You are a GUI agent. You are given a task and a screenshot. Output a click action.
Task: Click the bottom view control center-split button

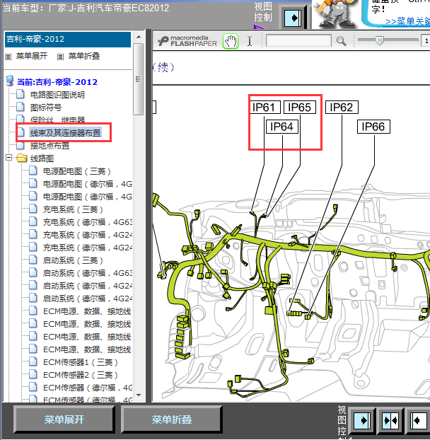[390, 420]
